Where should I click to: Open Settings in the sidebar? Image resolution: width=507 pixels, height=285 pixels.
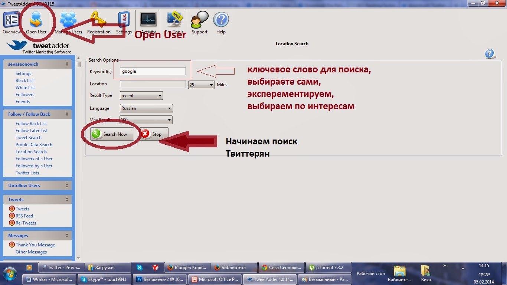[x=23, y=73]
